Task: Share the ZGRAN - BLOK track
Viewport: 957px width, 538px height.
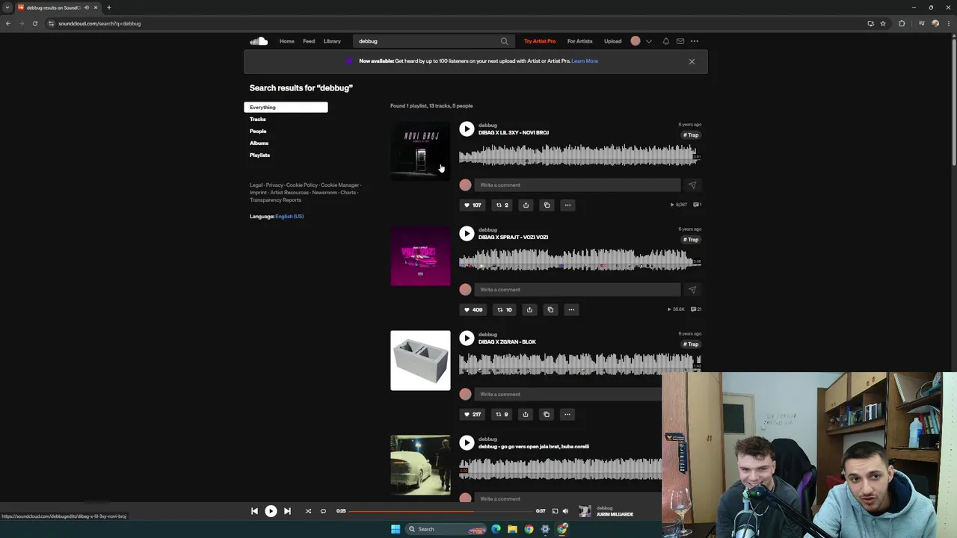Action: (x=526, y=414)
